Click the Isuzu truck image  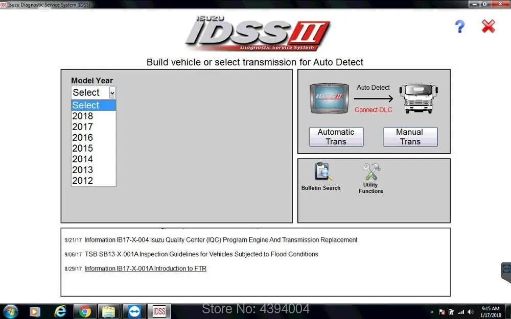(x=419, y=99)
